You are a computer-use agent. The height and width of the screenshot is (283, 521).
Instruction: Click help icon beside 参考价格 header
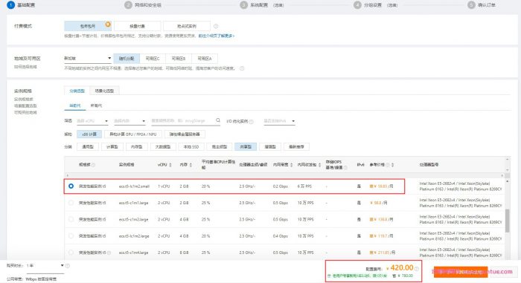[388, 165]
